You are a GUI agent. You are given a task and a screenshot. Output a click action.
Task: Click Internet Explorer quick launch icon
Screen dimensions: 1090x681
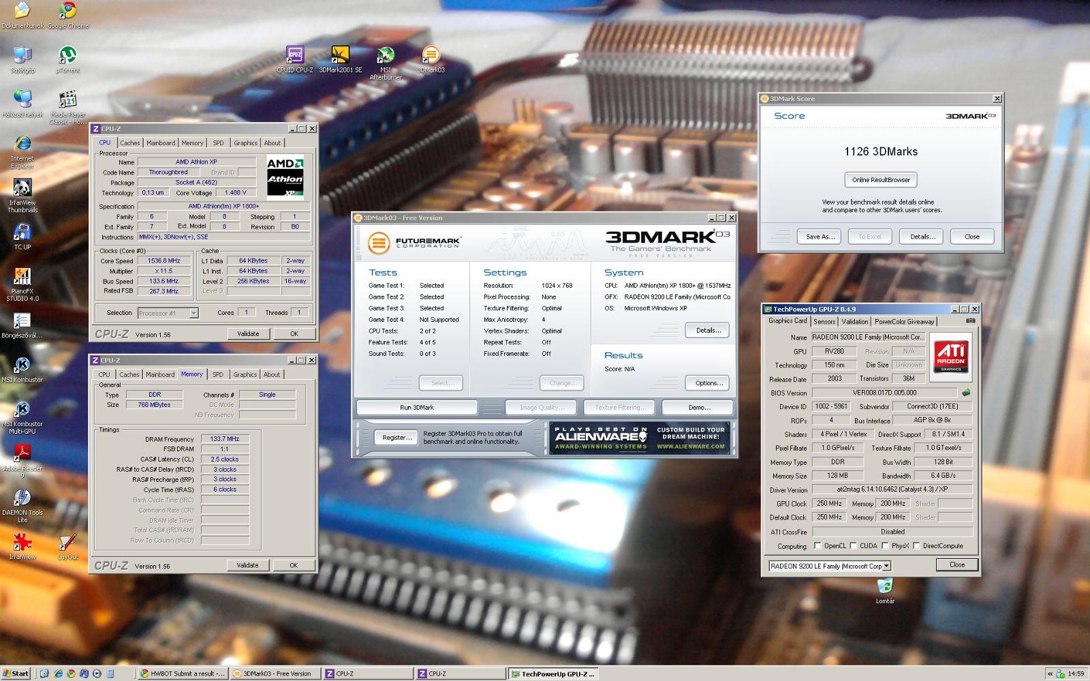(58, 674)
